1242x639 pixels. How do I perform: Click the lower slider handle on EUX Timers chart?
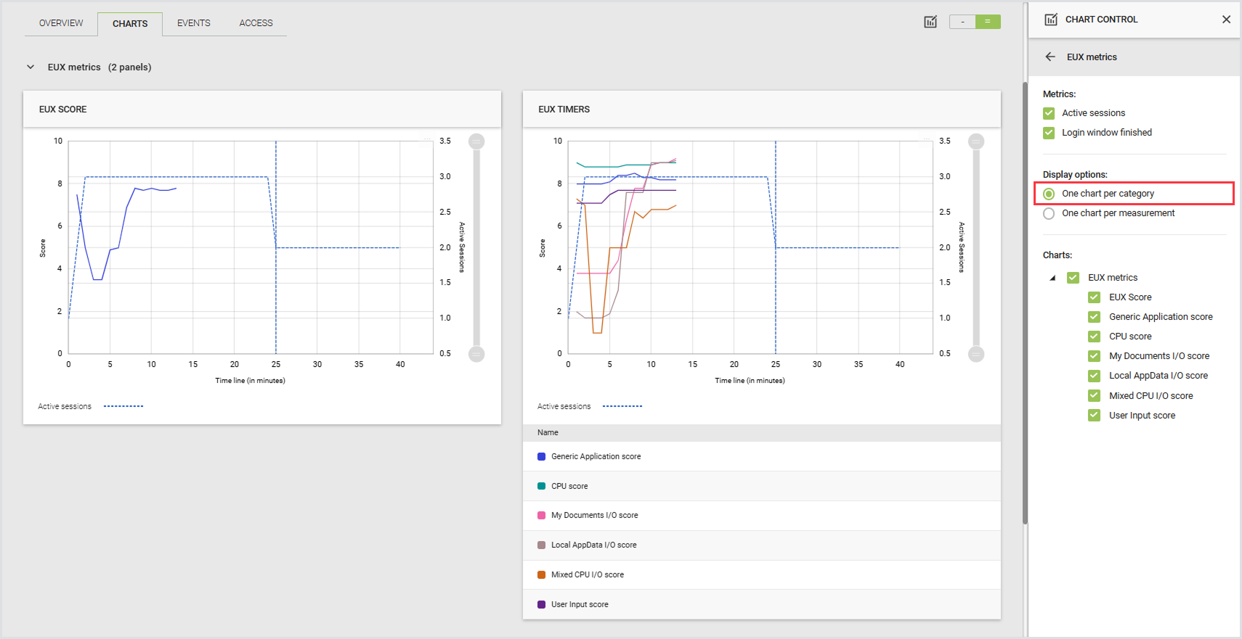pyautogui.click(x=976, y=354)
